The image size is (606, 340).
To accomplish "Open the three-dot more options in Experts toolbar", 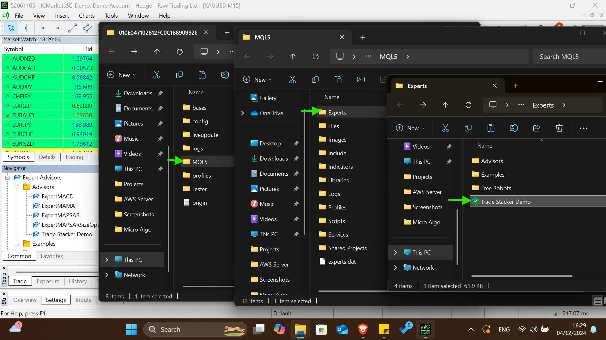I will pos(584,128).
